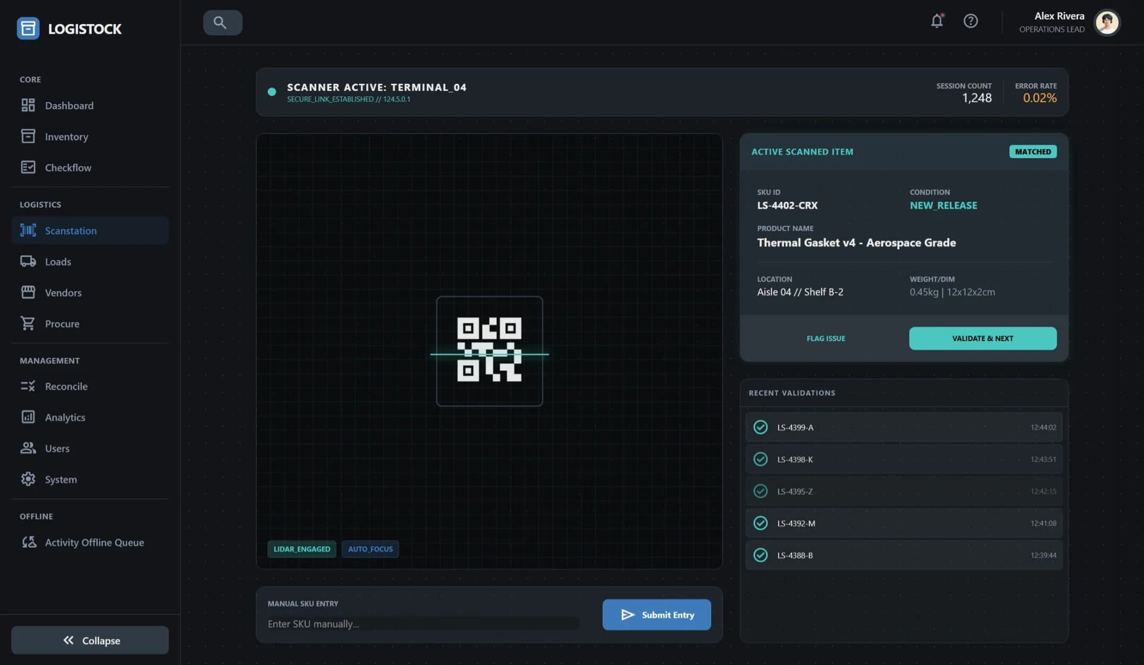
Task: Select recent validation LS-4388-B
Action: (x=904, y=555)
